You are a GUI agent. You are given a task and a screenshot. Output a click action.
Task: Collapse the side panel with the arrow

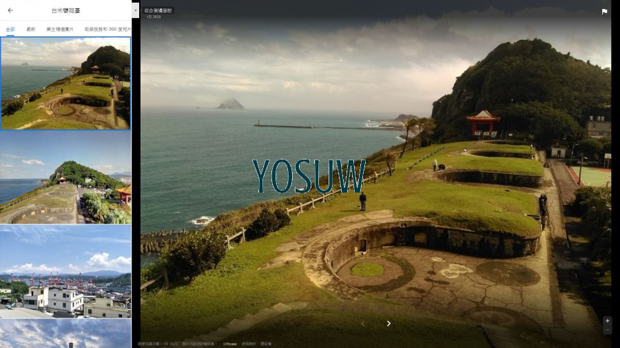pyautogui.click(x=135, y=11)
